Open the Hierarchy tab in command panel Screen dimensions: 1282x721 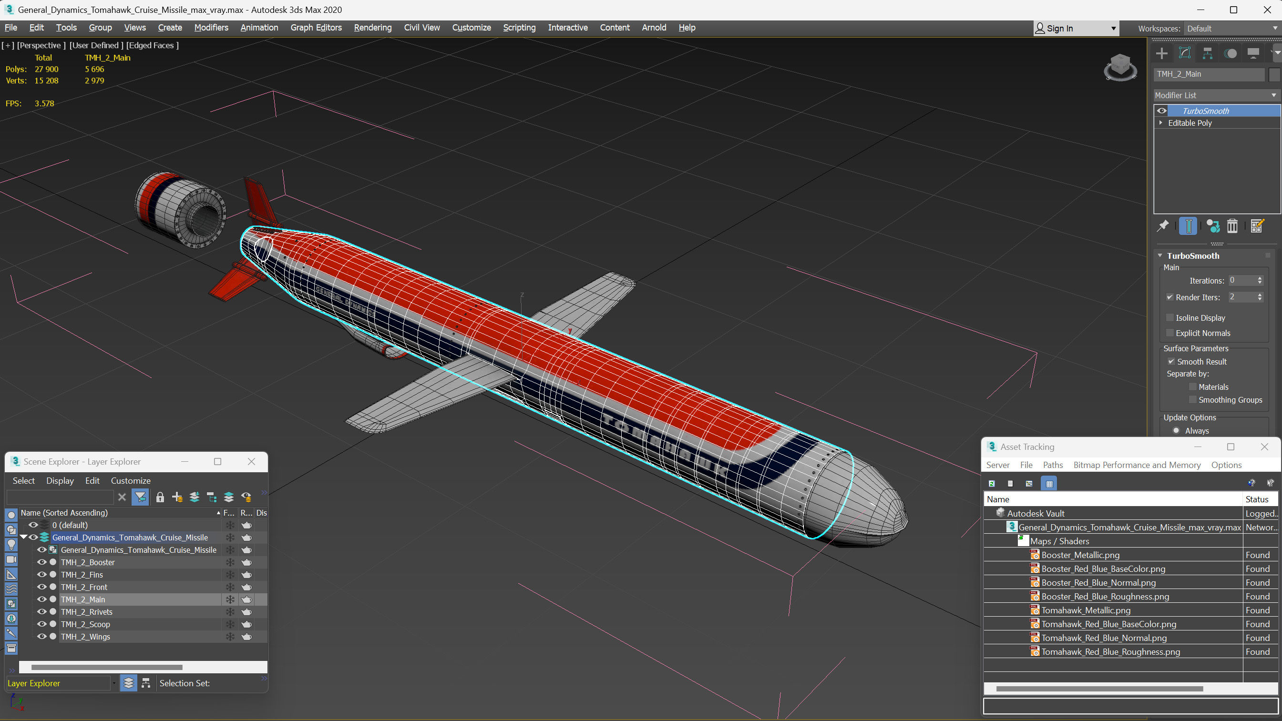[x=1207, y=53]
